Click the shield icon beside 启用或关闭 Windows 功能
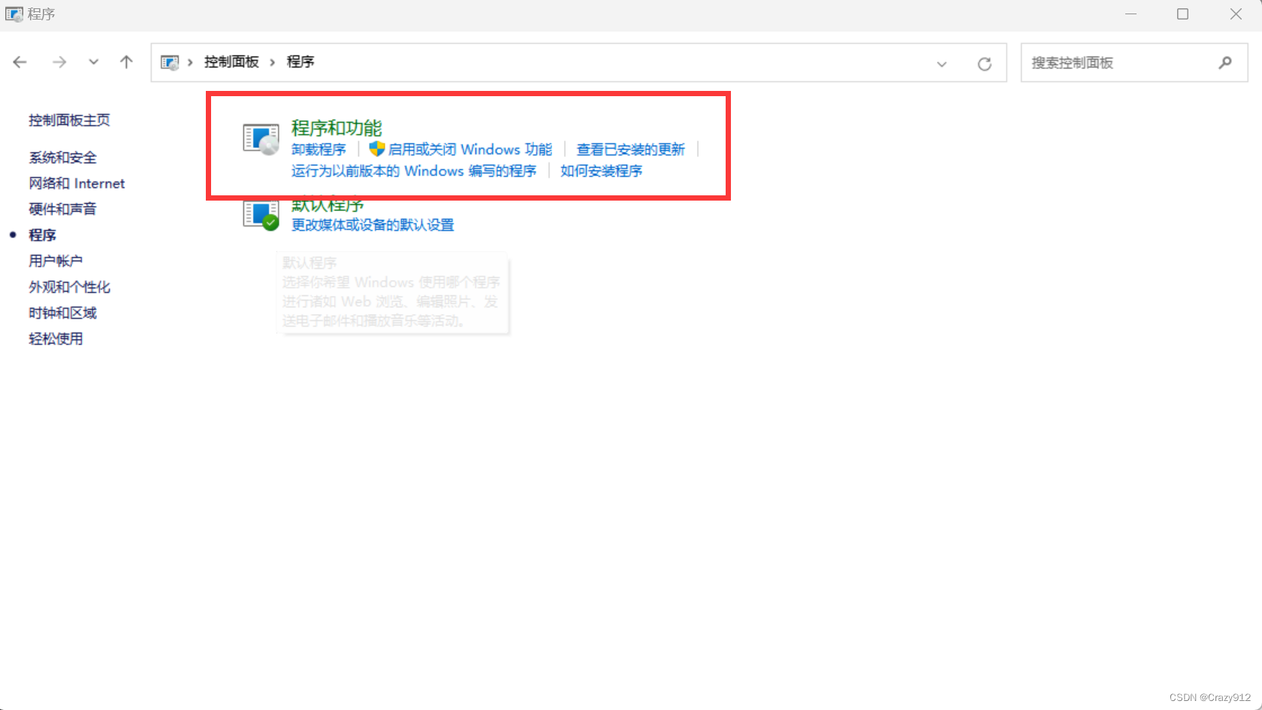The width and height of the screenshot is (1262, 710). click(x=376, y=149)
